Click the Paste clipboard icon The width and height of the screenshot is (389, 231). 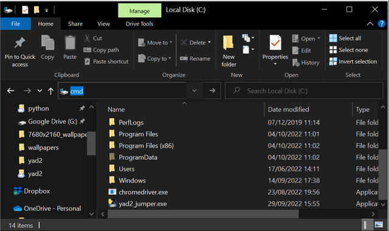pos(70,43)
